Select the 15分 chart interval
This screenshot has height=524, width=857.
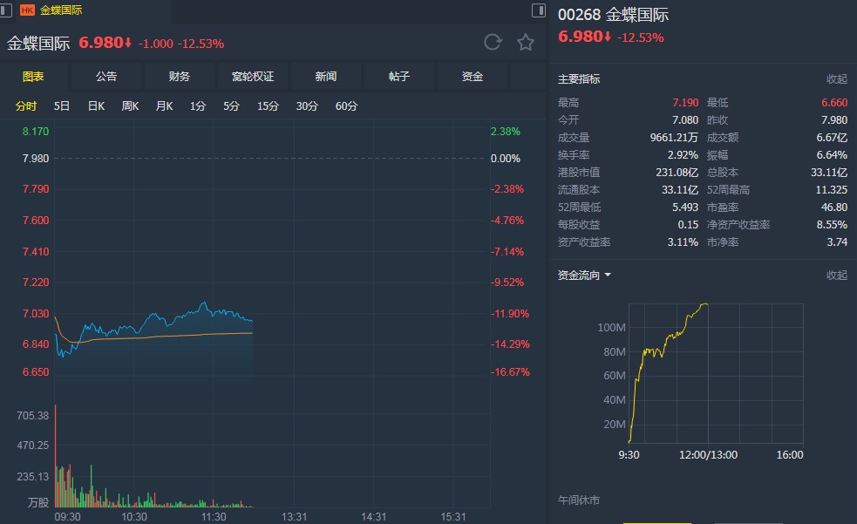[268, 106]
